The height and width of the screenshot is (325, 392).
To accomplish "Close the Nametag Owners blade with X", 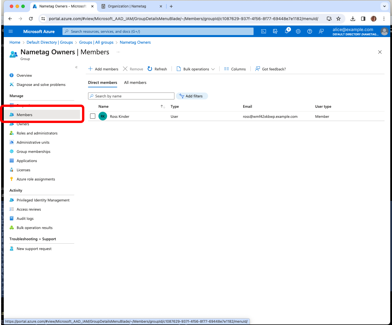I will click(x=380, y=52).
